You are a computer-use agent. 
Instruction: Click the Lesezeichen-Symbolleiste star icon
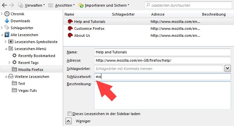(11, 41)
